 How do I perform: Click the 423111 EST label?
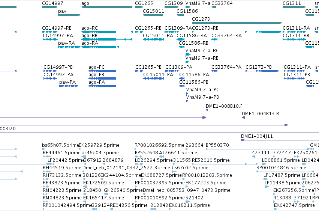point(261,153)
